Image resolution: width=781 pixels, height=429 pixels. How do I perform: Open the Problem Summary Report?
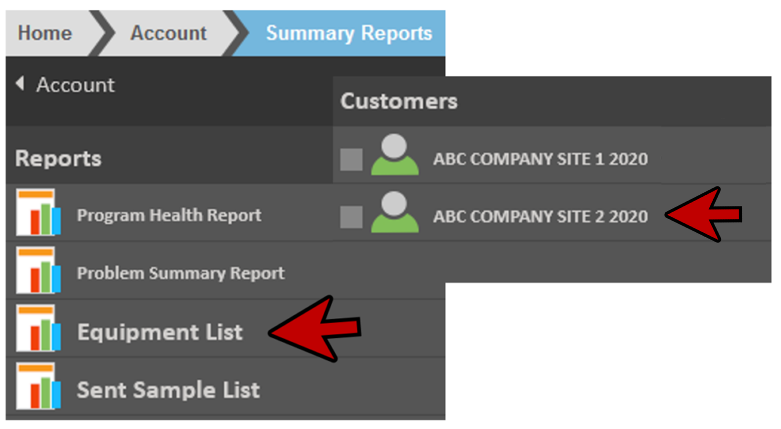click(181, 273)
